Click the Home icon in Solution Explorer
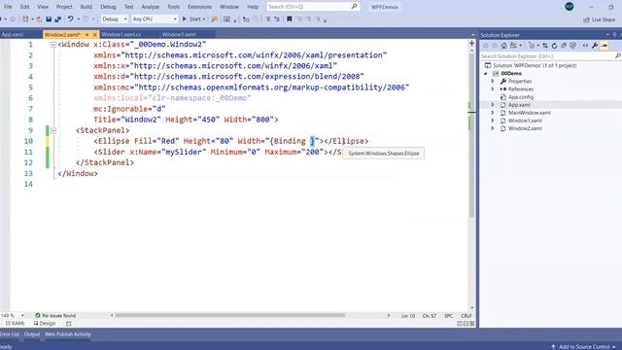Screen dimensions: 622x350 tap(503, 46)
